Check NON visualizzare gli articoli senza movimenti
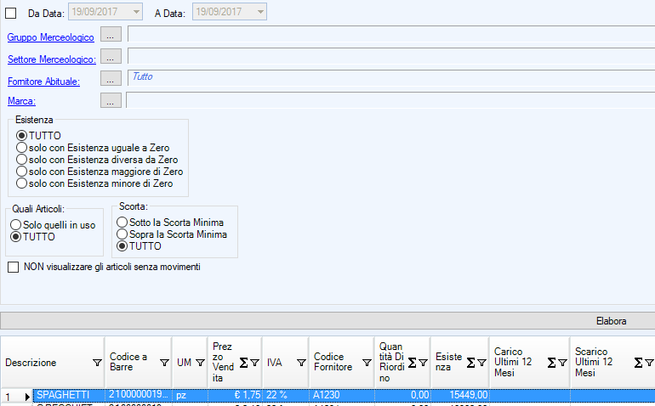The image size is (655, 406). (13, 267)
